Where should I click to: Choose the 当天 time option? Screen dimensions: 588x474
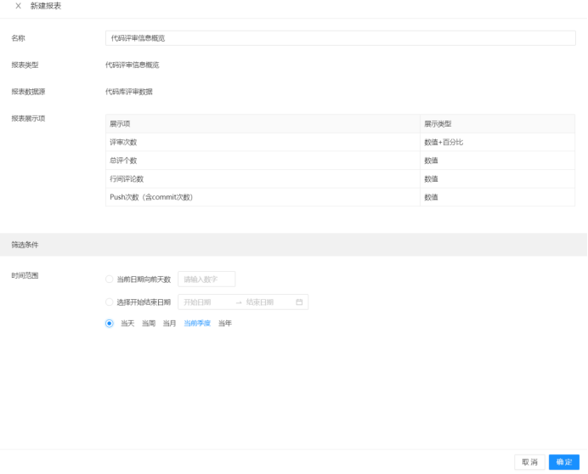click(x=127, y=323)
